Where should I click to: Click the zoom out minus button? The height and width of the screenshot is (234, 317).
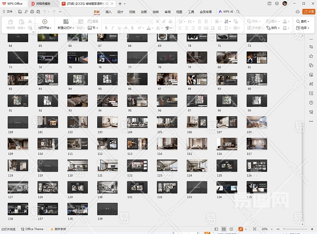[279, 229]
